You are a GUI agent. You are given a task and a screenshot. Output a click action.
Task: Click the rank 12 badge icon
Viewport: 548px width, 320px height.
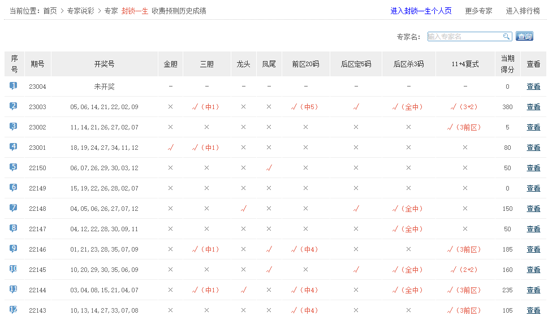click(14, 310)
